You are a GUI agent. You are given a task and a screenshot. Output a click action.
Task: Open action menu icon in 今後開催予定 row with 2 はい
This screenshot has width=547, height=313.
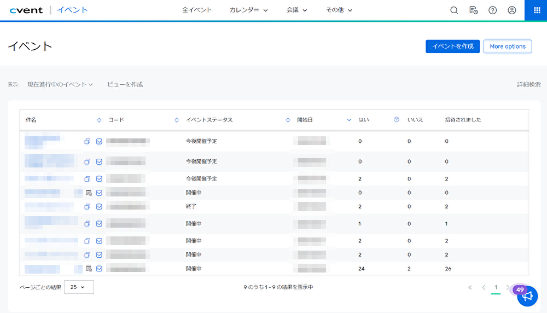pyautogui.click(x=99, y=178)
